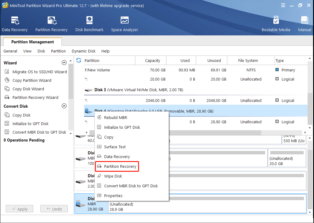
Task: Select the F:New Volume partition row
Action: pos(196,70)
